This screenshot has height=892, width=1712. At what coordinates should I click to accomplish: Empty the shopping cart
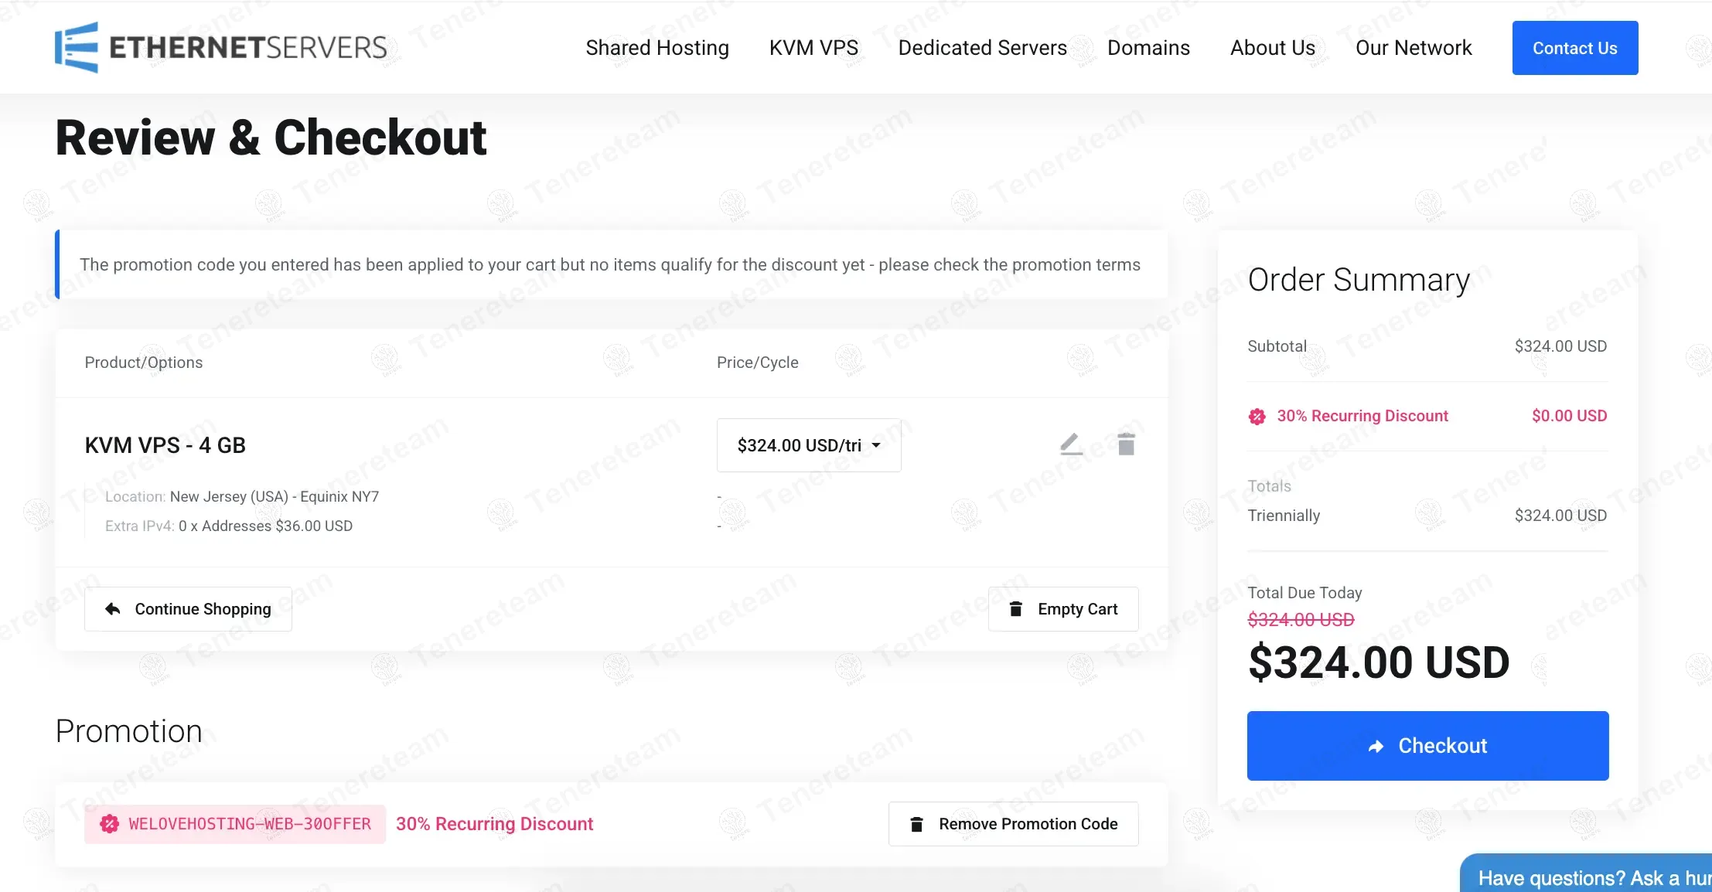[1063, 609]
